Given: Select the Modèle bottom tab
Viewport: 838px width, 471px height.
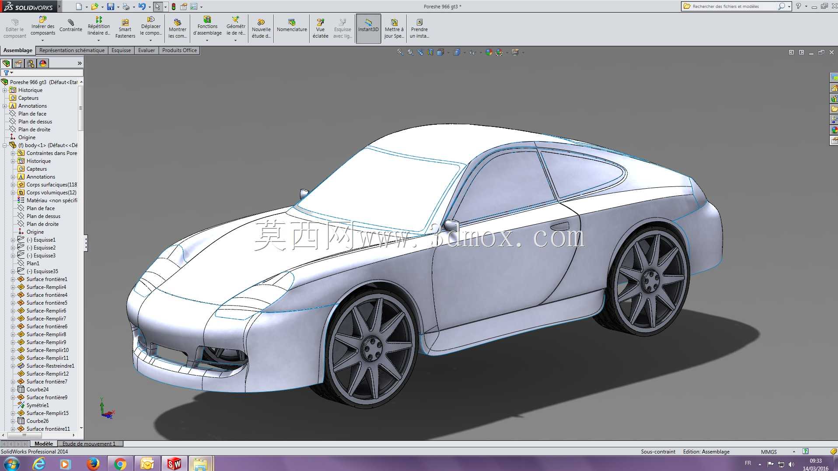Looking at the screenshot, I should point(44,443).
